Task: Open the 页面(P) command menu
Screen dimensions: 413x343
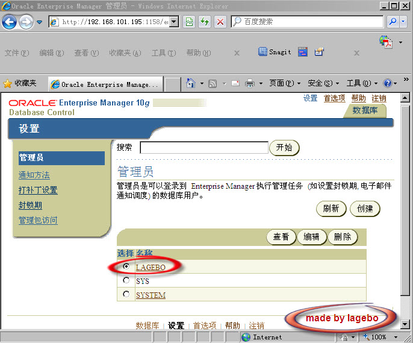Action: click(x=285, y=83)
